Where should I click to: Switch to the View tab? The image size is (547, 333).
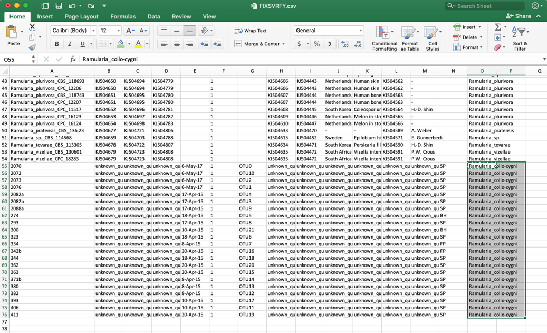click(209, 16)
